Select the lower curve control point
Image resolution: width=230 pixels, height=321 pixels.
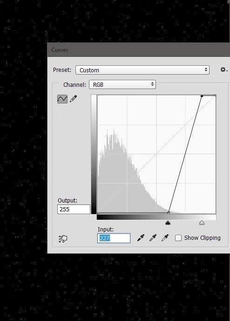pos(169,213)
